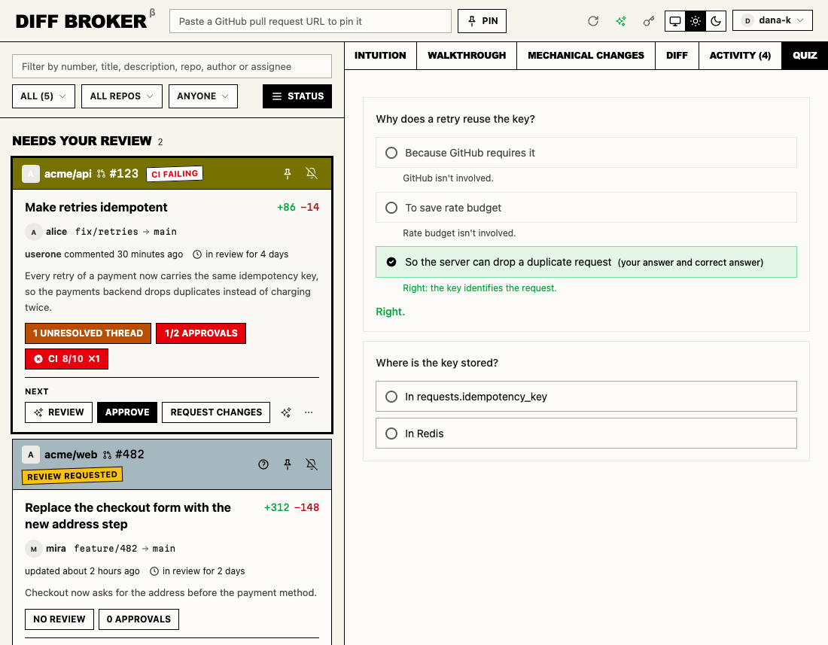
Task: Mute notifications for acme/api #123
Action: coord(312,174)
